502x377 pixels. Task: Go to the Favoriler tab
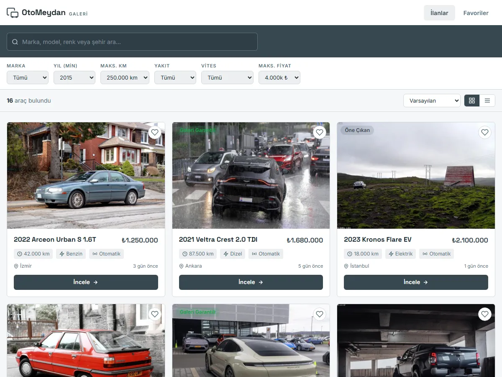tap(476, 13)
